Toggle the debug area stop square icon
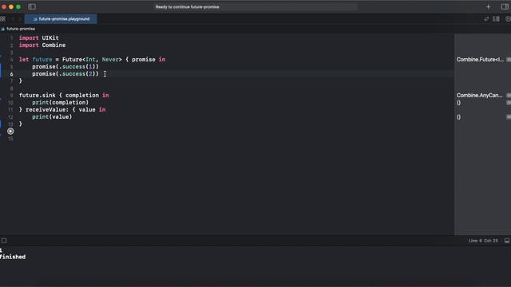The height and width of the screenshot is (287, 511). tap(4, 241)
